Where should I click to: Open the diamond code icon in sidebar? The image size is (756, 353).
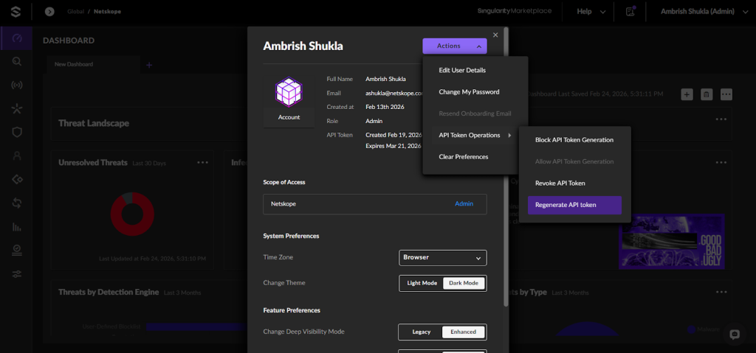pos(17,180)
